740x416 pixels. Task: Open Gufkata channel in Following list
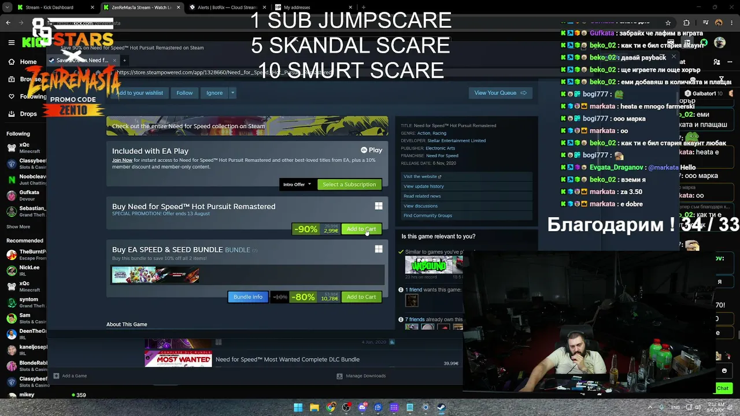coord(25,195)
